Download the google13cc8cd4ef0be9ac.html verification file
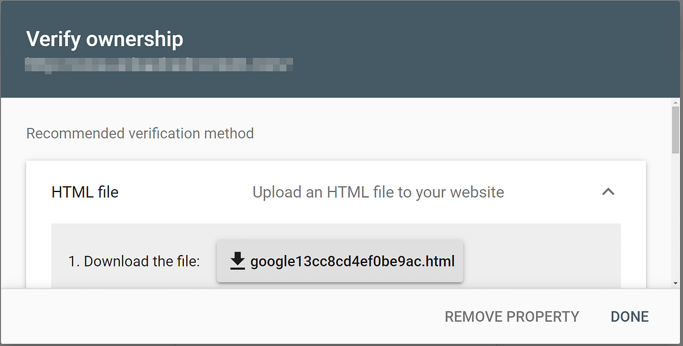The width and height of the screenshot is (683, 346). [x=339, y=261]
